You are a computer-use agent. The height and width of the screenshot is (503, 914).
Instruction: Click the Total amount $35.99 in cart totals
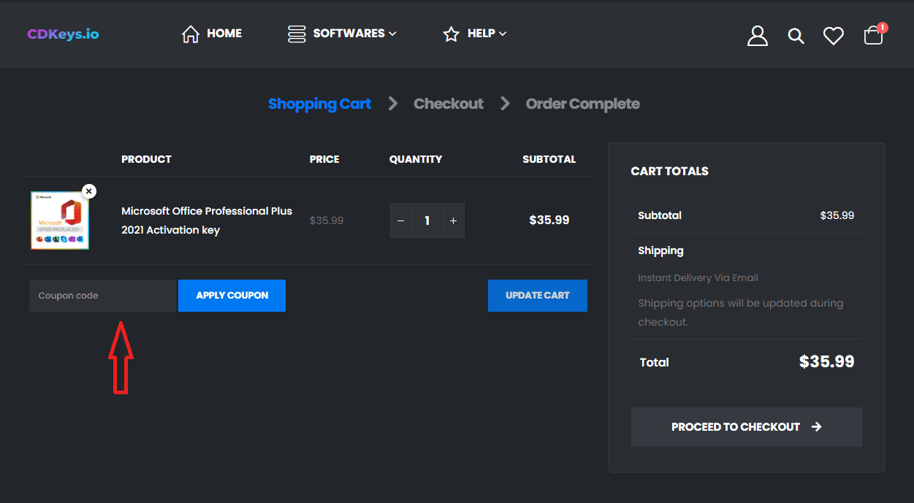[827, 361]
